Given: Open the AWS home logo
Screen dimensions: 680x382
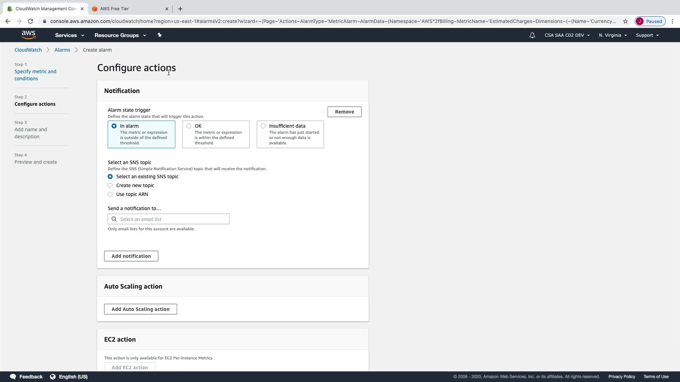Looking at the screenshot, I should 28,35.
